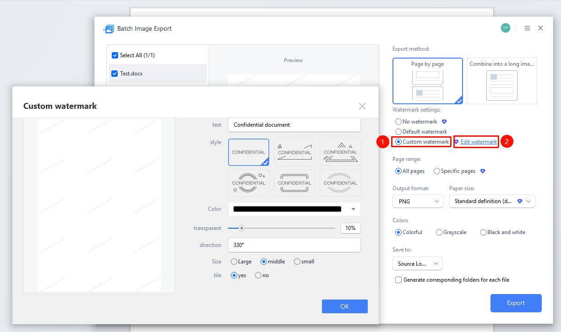Toggle the Select All (1/1) checkbox
The image size is (561, 332).
[x=115, y=55]
